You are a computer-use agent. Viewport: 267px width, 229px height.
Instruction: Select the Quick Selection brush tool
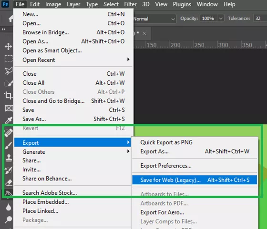coord(8,83)
